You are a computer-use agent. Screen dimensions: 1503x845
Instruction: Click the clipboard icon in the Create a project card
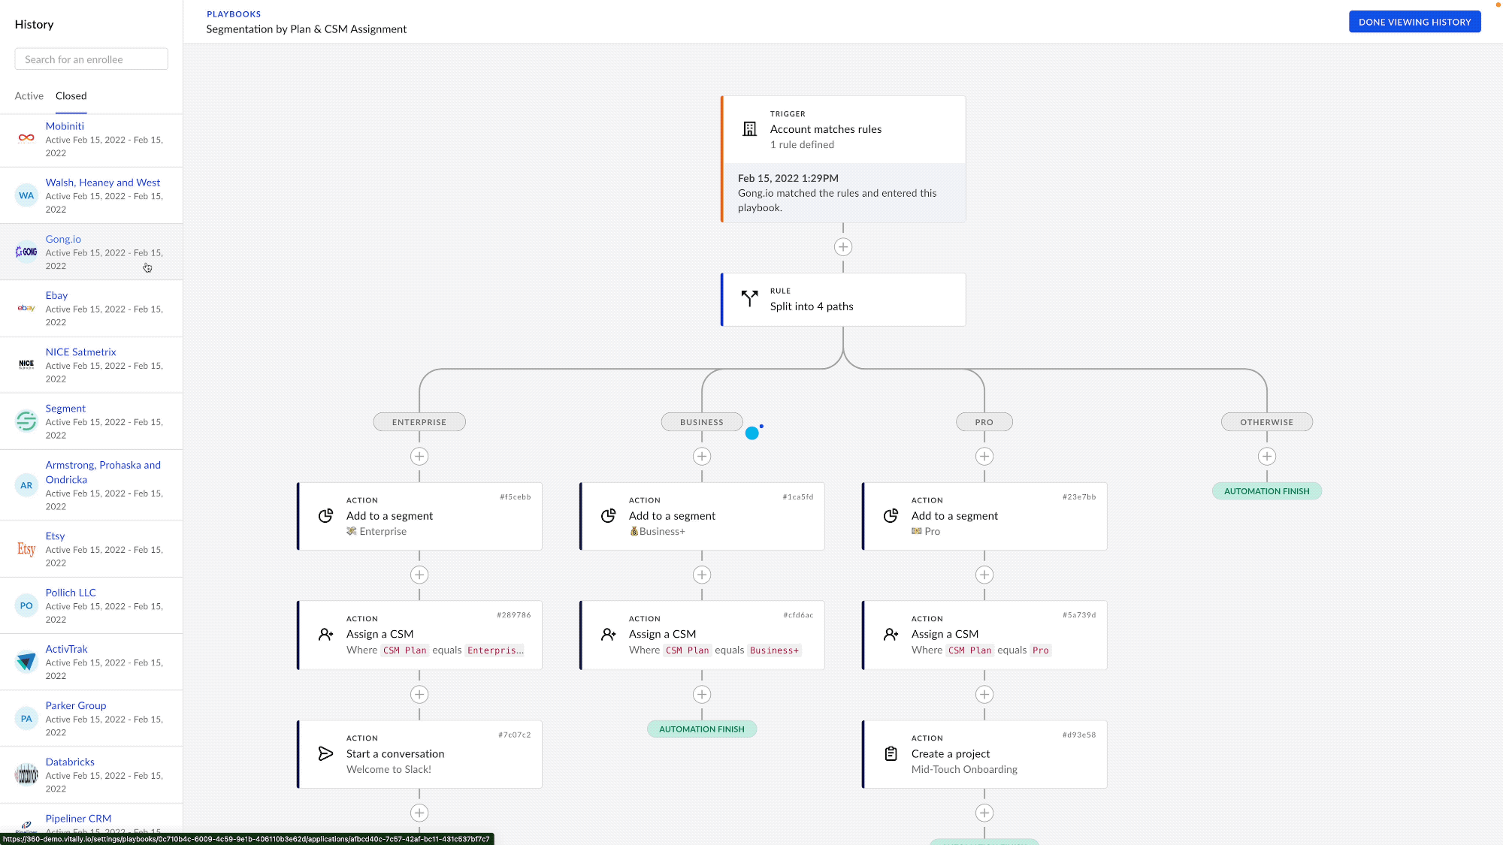pos(891,754)
